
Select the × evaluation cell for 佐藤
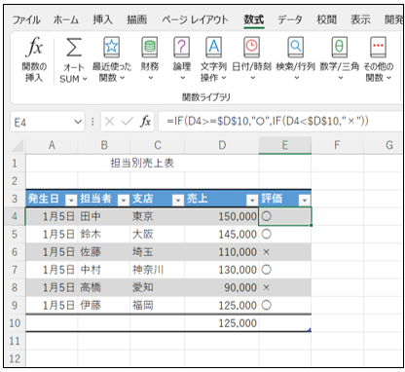[285, 252]
